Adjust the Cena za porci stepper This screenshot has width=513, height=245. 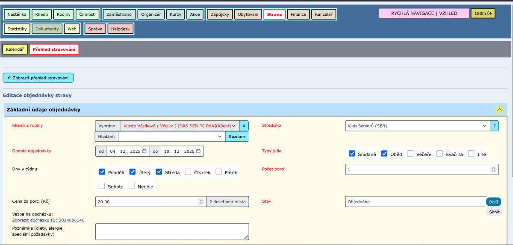[x=201, y=202]
